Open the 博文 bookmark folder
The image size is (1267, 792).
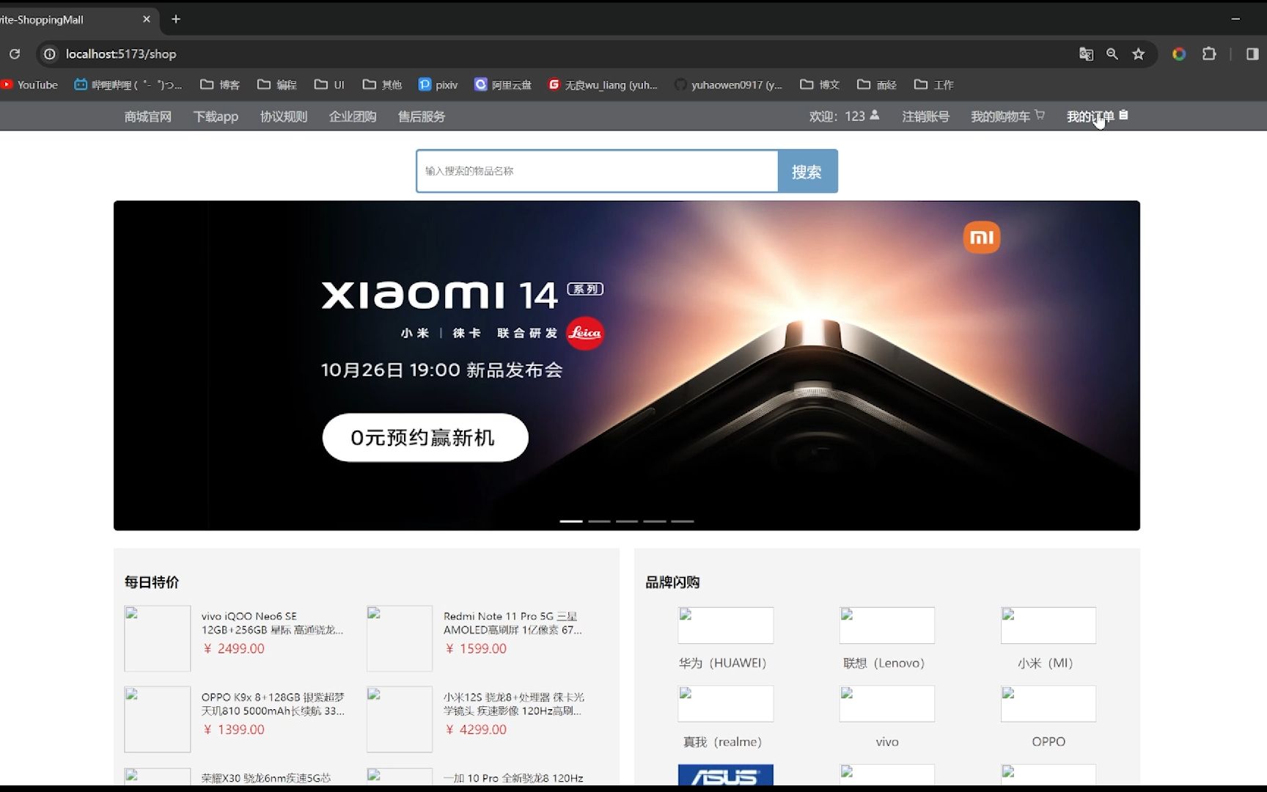point(820,84)
